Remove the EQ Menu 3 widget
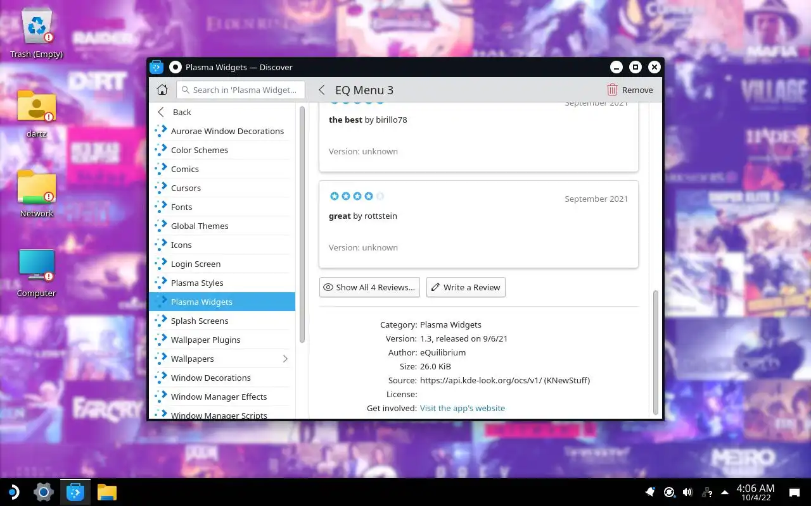The width and height of the screenshot is (811, 506). (630, 90)
